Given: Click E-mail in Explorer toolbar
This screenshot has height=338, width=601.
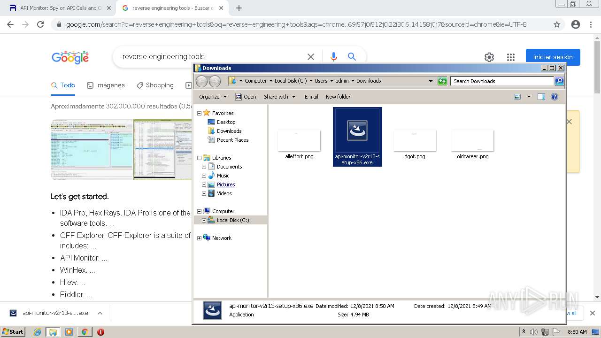Looking at the screenshot, I should pos(311,97).
